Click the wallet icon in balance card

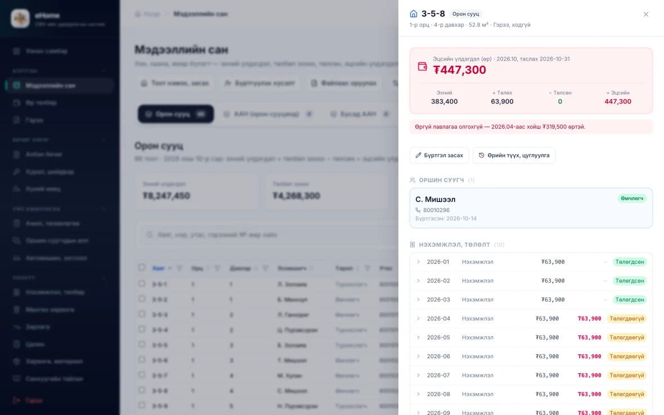click(422, 66)
